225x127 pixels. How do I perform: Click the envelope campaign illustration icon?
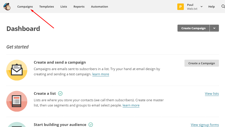point(17,70)
